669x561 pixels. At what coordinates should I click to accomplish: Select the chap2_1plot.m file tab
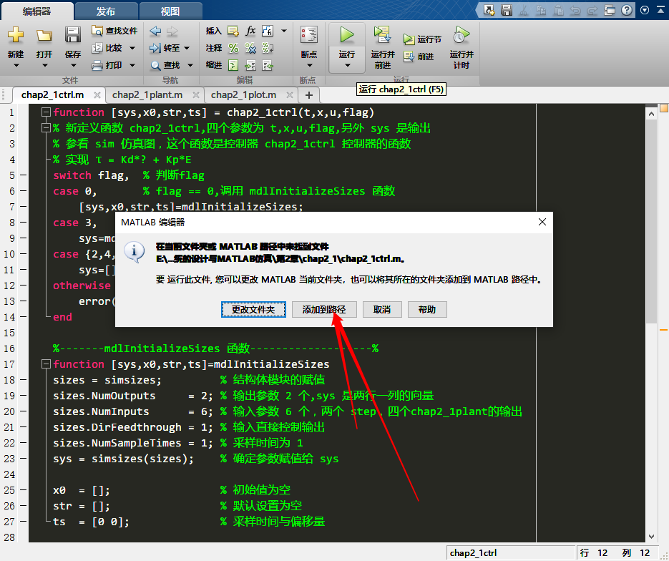point(243,94)
